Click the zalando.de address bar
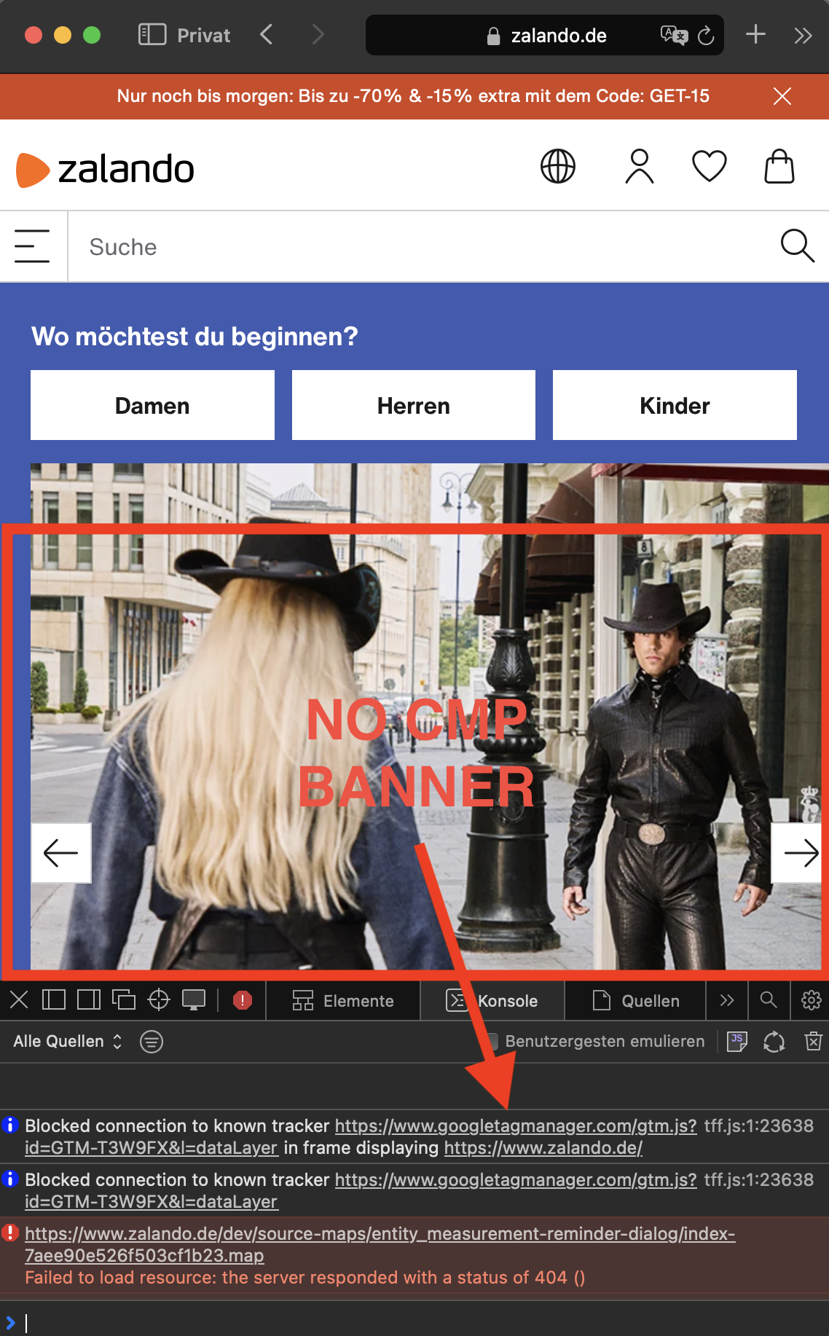 545,35
